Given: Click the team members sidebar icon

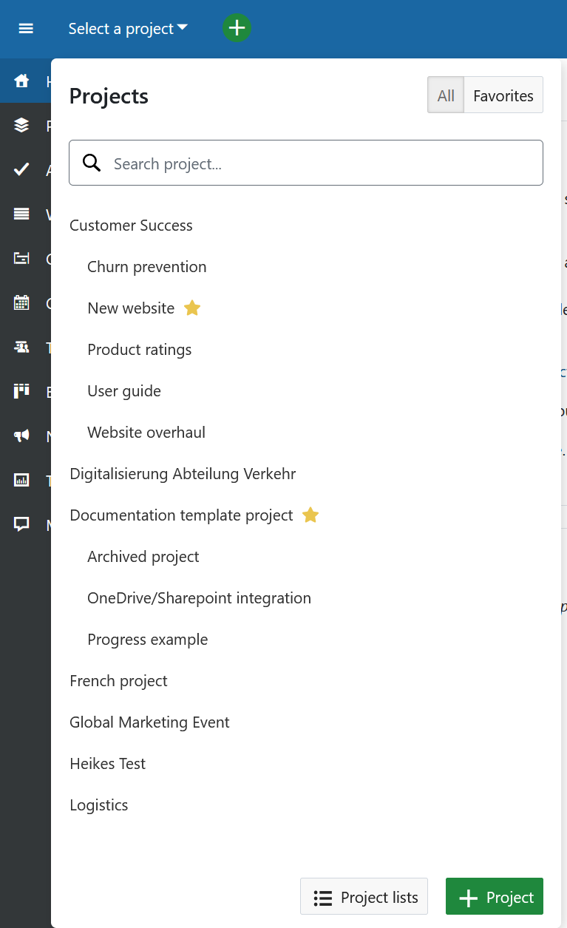Looking at the screenshot, I should pyautogui.click(x=22, y=348).
